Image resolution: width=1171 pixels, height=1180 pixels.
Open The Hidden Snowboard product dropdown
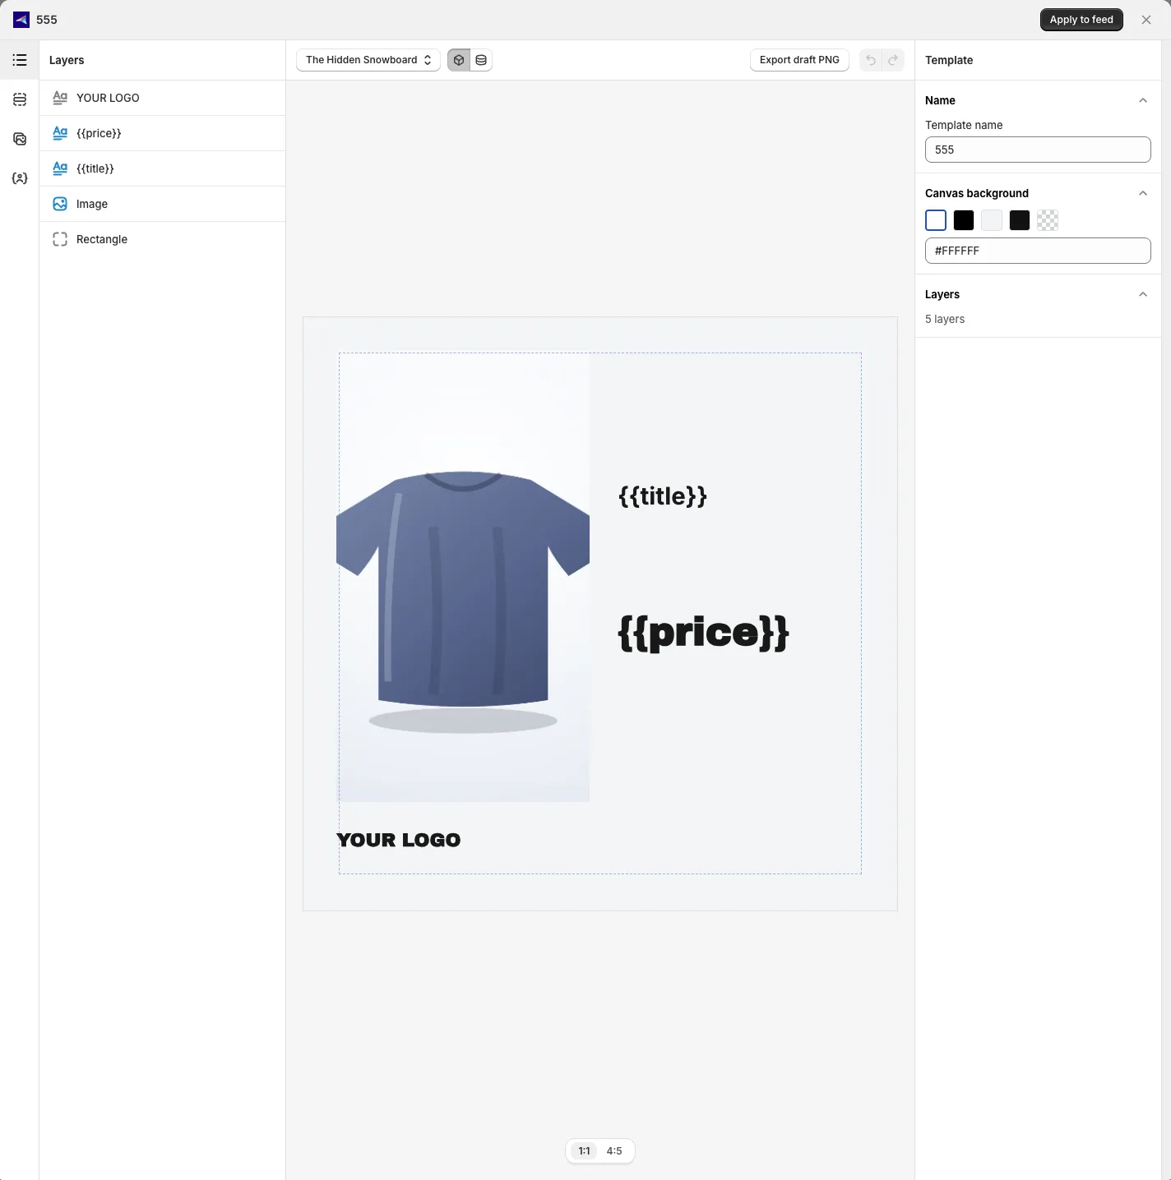[x=368, y=60]
